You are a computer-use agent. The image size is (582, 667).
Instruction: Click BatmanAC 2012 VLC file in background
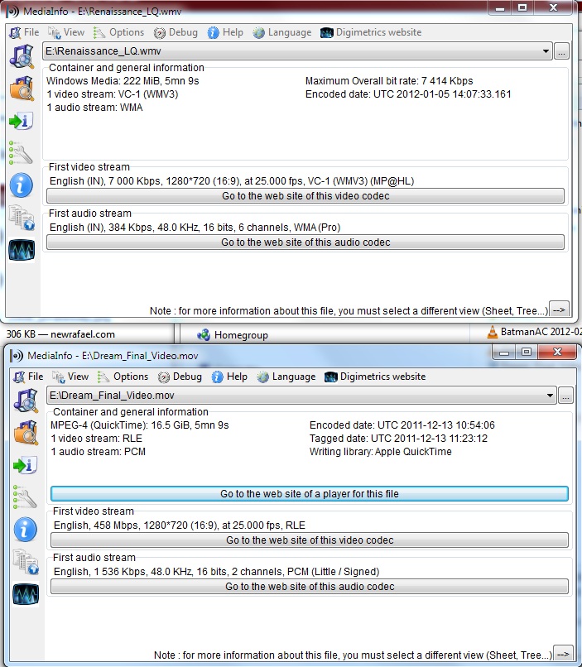(534, 332)
